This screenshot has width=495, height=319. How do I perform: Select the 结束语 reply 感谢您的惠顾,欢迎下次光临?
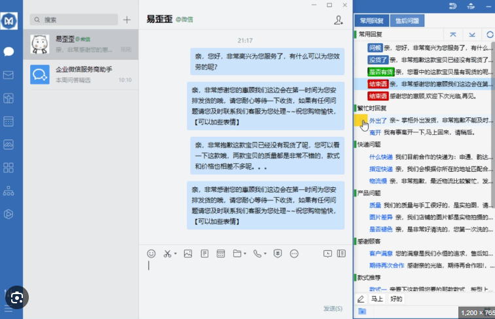[424, 96]
